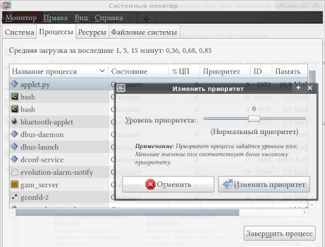Click the evolution-alarm-notify mail icon

(x=15, y=172)
